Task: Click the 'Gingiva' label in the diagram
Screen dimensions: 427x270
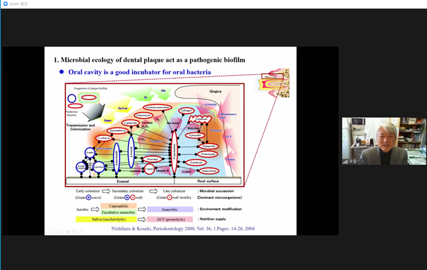Action: click(x=215, y=91)
